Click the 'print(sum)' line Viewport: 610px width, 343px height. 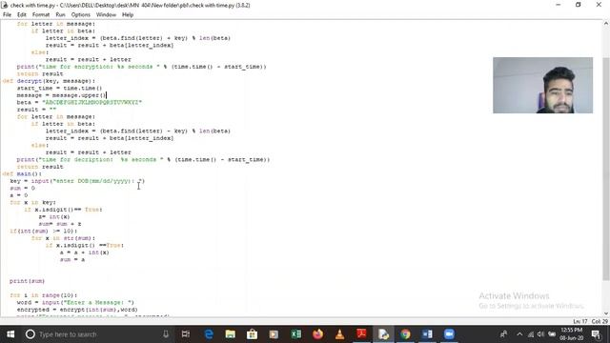(28, 281)
